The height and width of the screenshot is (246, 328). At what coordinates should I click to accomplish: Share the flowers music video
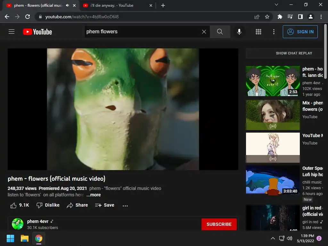click(x=77, y=205)
